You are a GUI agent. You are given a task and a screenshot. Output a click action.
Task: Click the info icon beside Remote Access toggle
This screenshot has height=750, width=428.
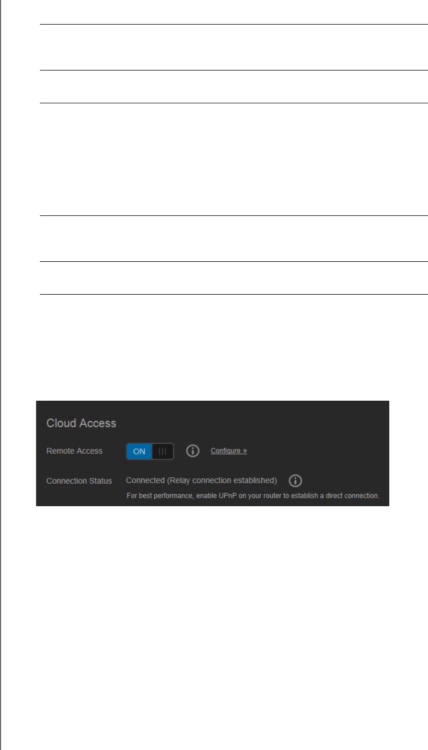192,451
